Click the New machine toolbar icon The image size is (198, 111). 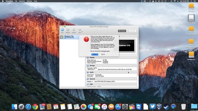point(62,30)
